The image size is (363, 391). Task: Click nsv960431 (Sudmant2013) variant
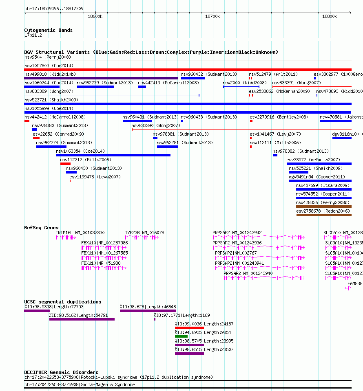click(137, 121)
